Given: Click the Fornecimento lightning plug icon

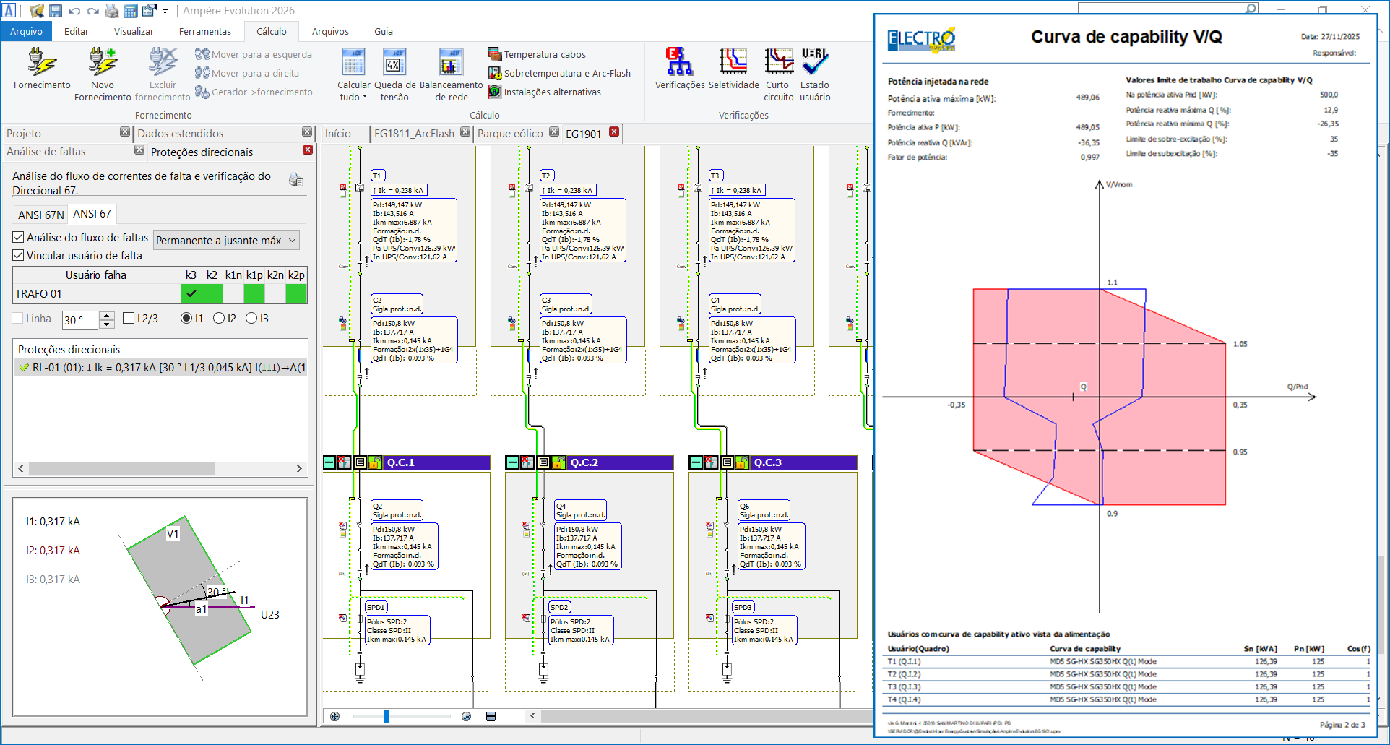Looking at the screenshot, I should click(42, 62).
